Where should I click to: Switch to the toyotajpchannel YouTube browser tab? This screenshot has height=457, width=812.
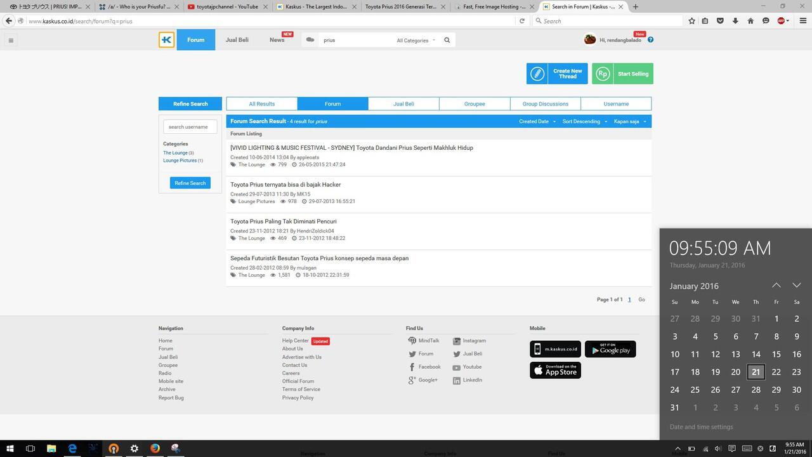[x=227, y=6]
